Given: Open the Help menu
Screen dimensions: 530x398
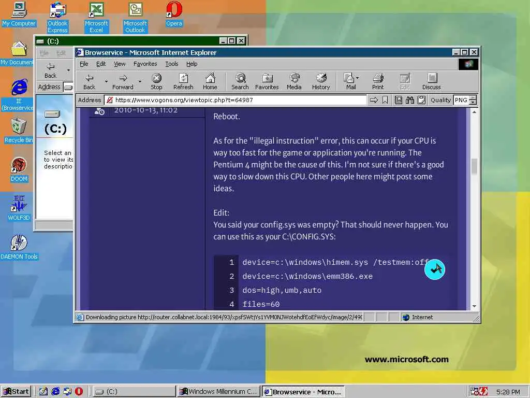Looking at the screenshot, I should (x=192, y=64).
